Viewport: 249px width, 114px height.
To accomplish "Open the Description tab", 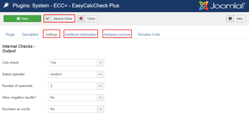I will (30, 35).
